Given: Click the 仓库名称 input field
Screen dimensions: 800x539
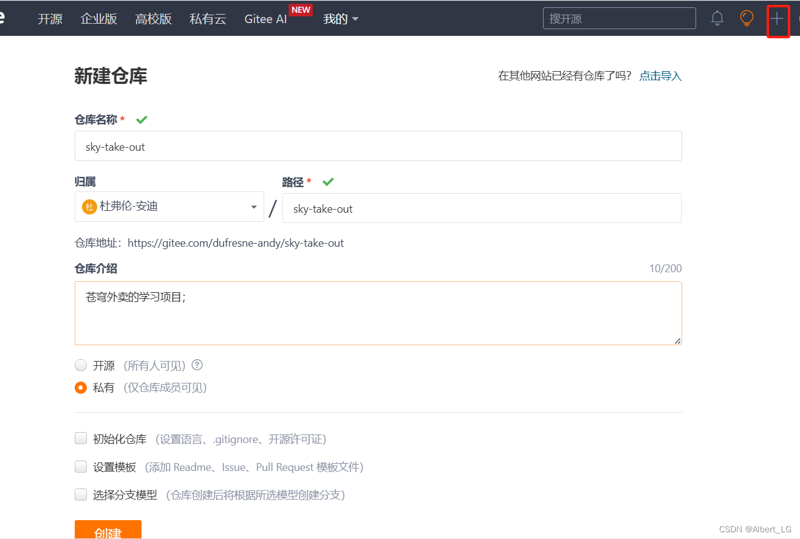Looking at the screenshot, I should point(378,146).
